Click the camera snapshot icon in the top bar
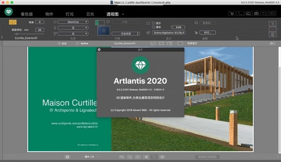The width and height of the screenshot is (281, 162). [256, 14]
